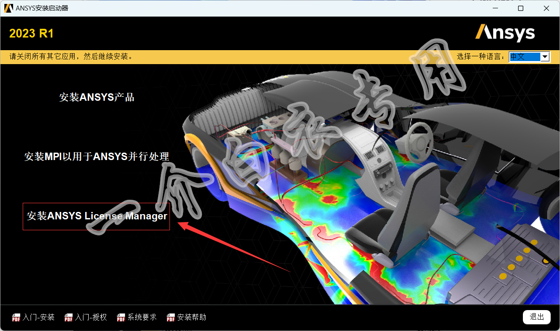Click the PDF icon beside 安装帮助
Image resolution: width=560 pixels, height=331 pixels.
(171, 317)
